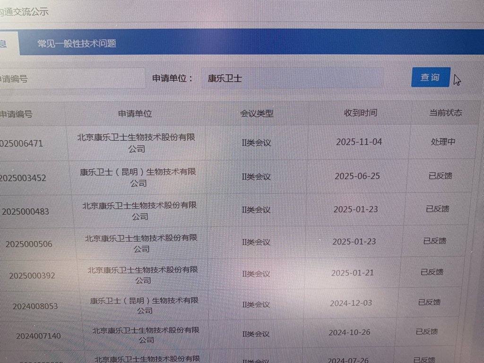Select application number 2025003452

(23, 178)
